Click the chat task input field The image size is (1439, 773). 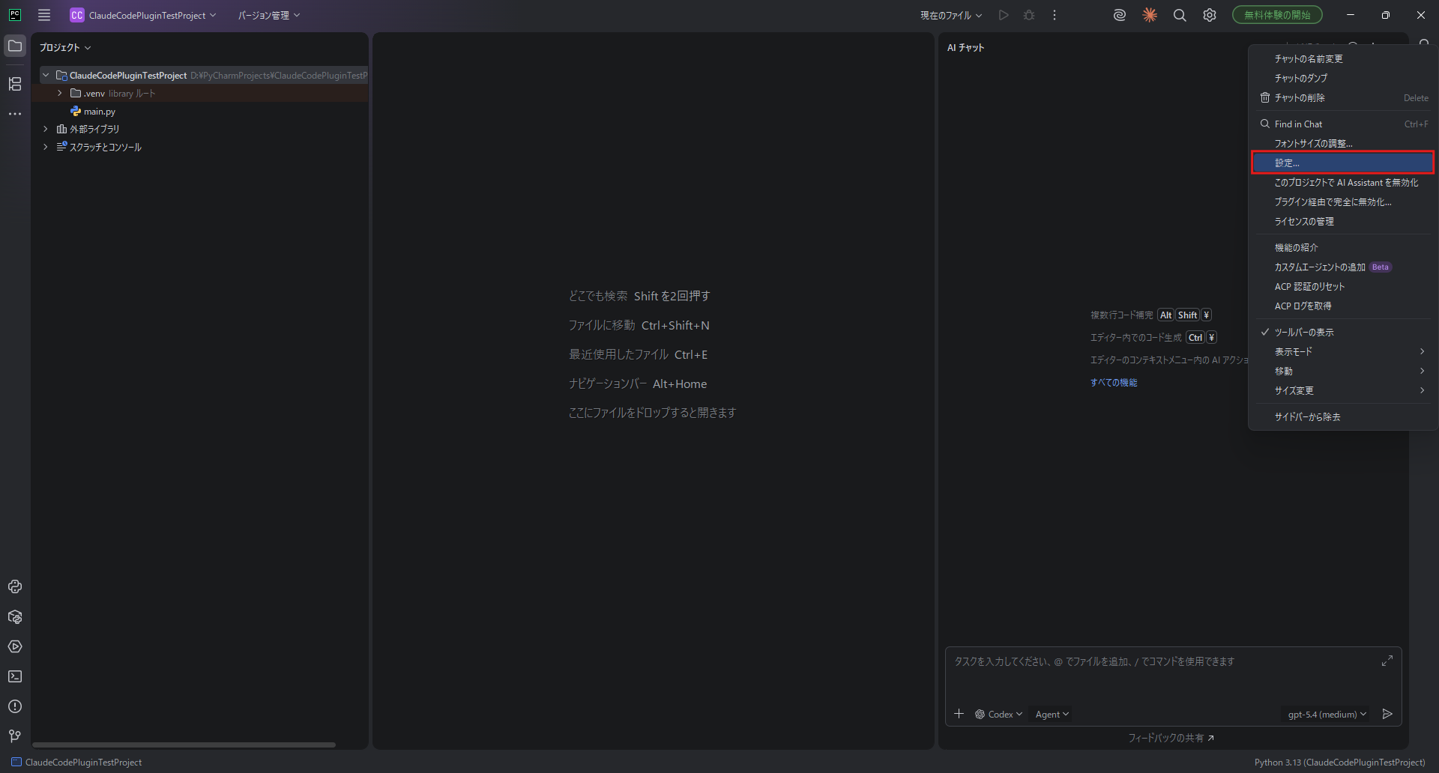[1162, 674]
